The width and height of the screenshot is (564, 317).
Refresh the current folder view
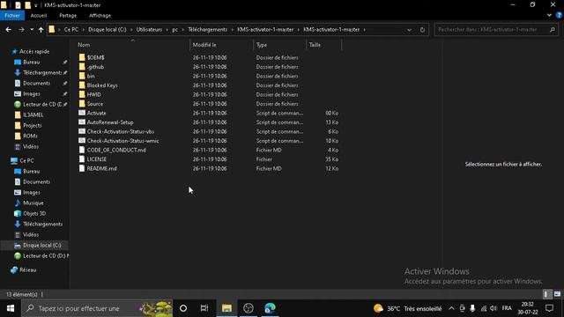pyautogui.click(x=422, y=29)
